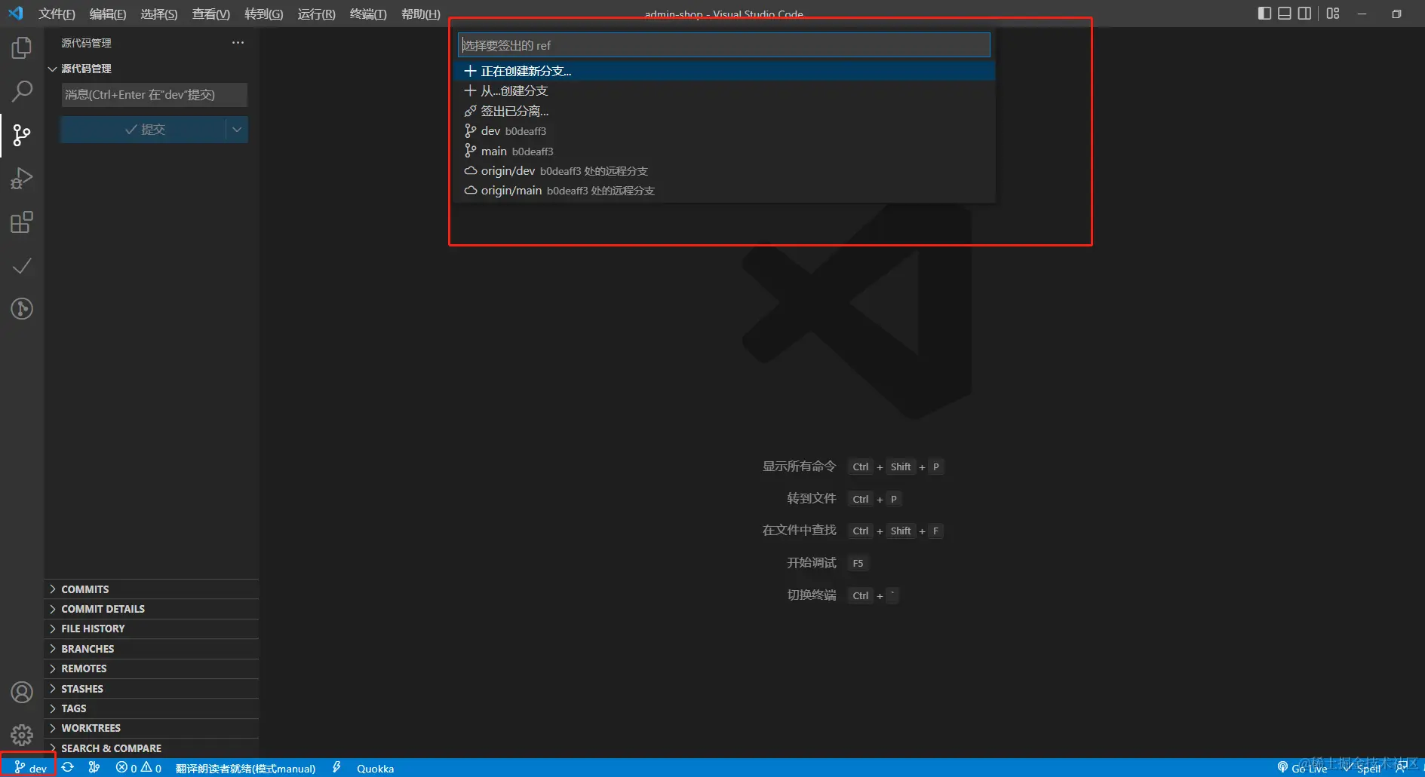Open the Accounts menu icon

22,693
